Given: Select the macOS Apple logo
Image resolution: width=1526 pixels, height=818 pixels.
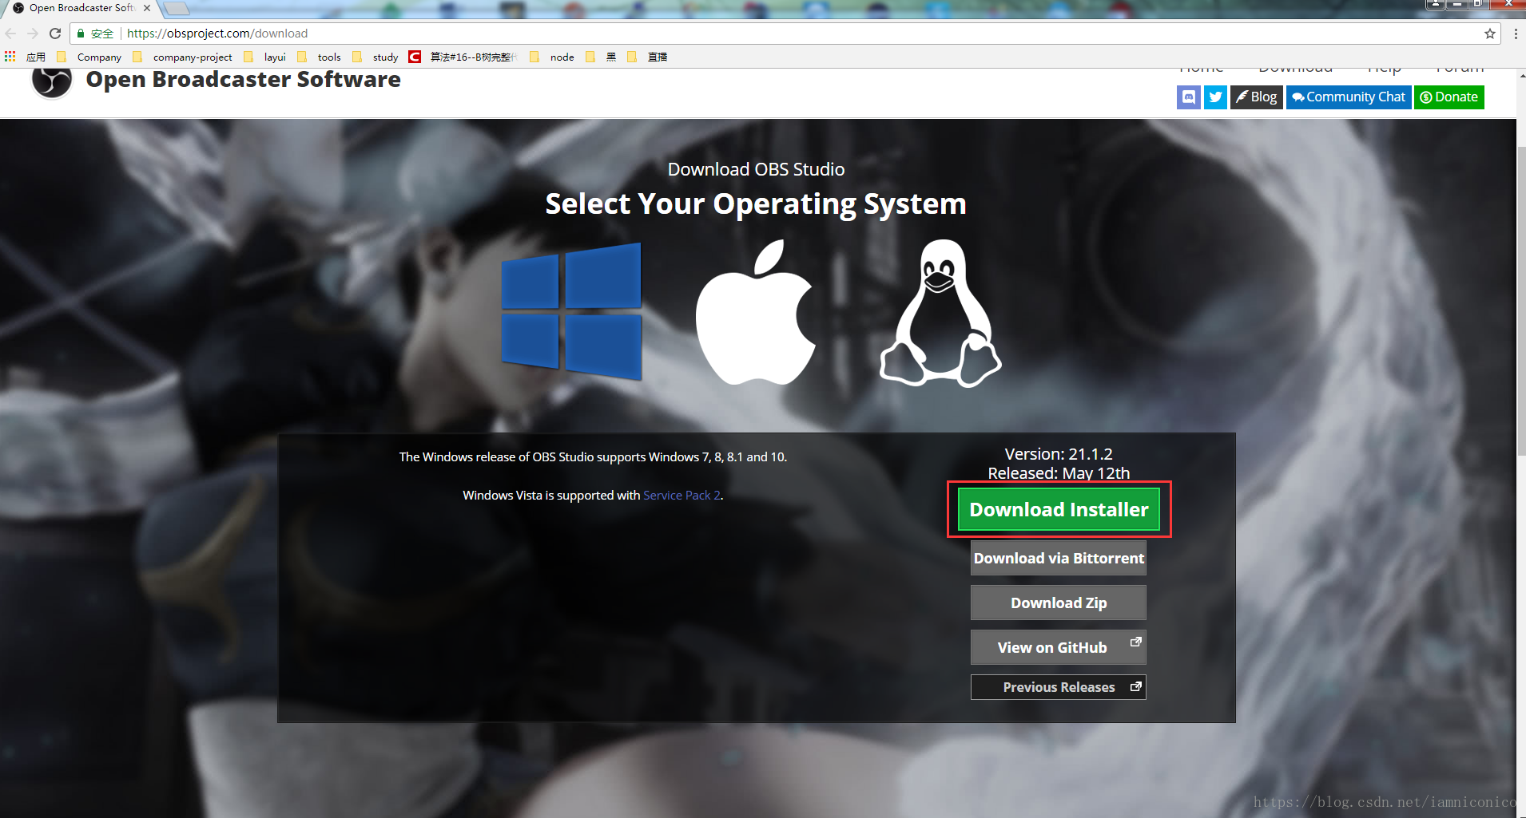Looking at the screenshot, I should click(x=756, y=313).
